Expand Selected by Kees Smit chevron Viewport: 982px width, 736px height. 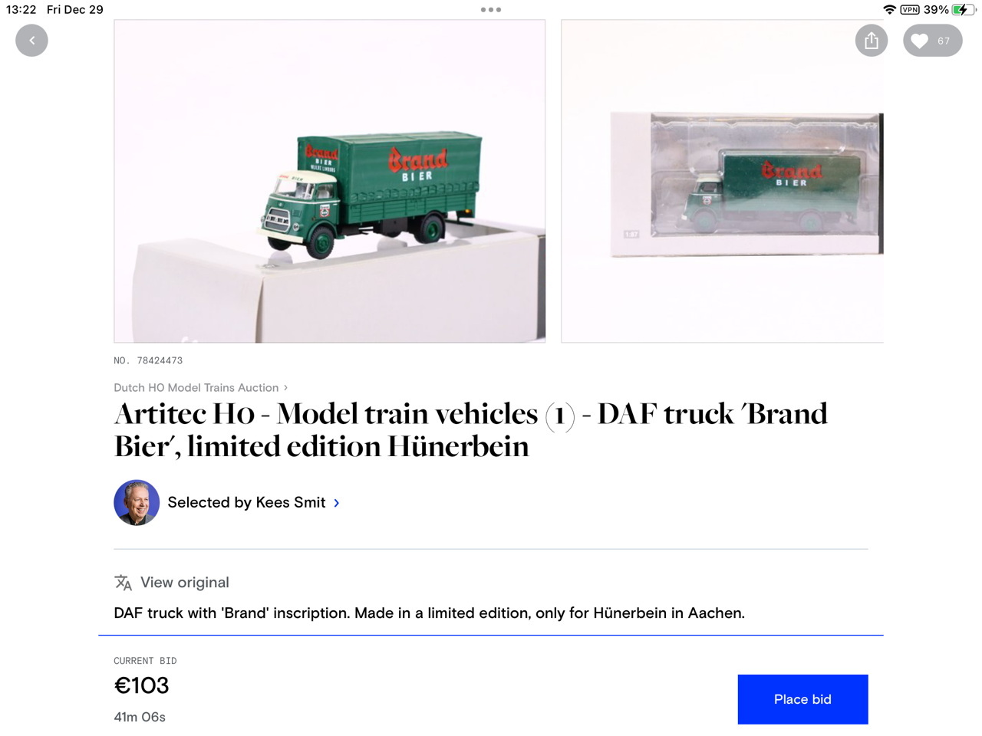(336, 503)
